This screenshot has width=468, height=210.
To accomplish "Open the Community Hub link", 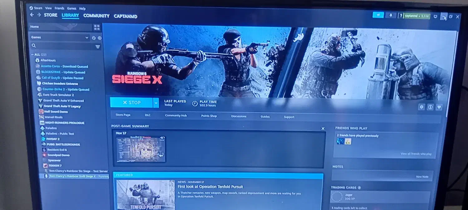I will point(176,115).
